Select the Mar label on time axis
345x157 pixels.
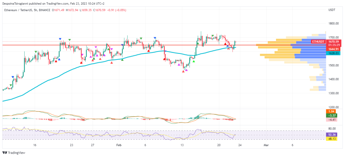(266, 145)
